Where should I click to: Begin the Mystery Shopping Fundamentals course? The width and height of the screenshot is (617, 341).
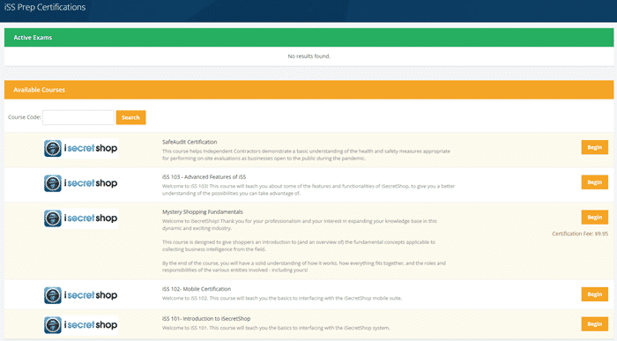tap(595, 217)
